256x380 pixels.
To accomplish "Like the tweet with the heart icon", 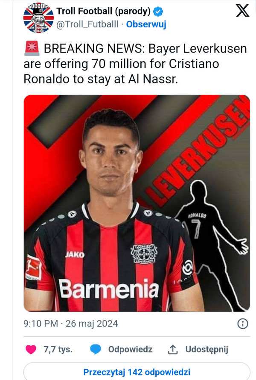I will point(31,350).
